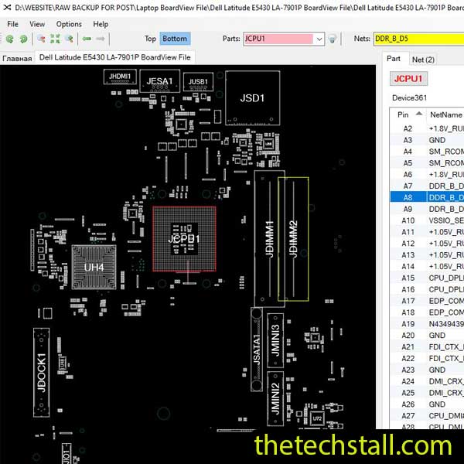Click the application icon in the title bar
This screenshot has width=464, height=464.
pos(7,8)
